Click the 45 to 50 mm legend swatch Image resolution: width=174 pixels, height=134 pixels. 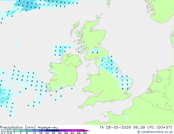coord(81,130)
